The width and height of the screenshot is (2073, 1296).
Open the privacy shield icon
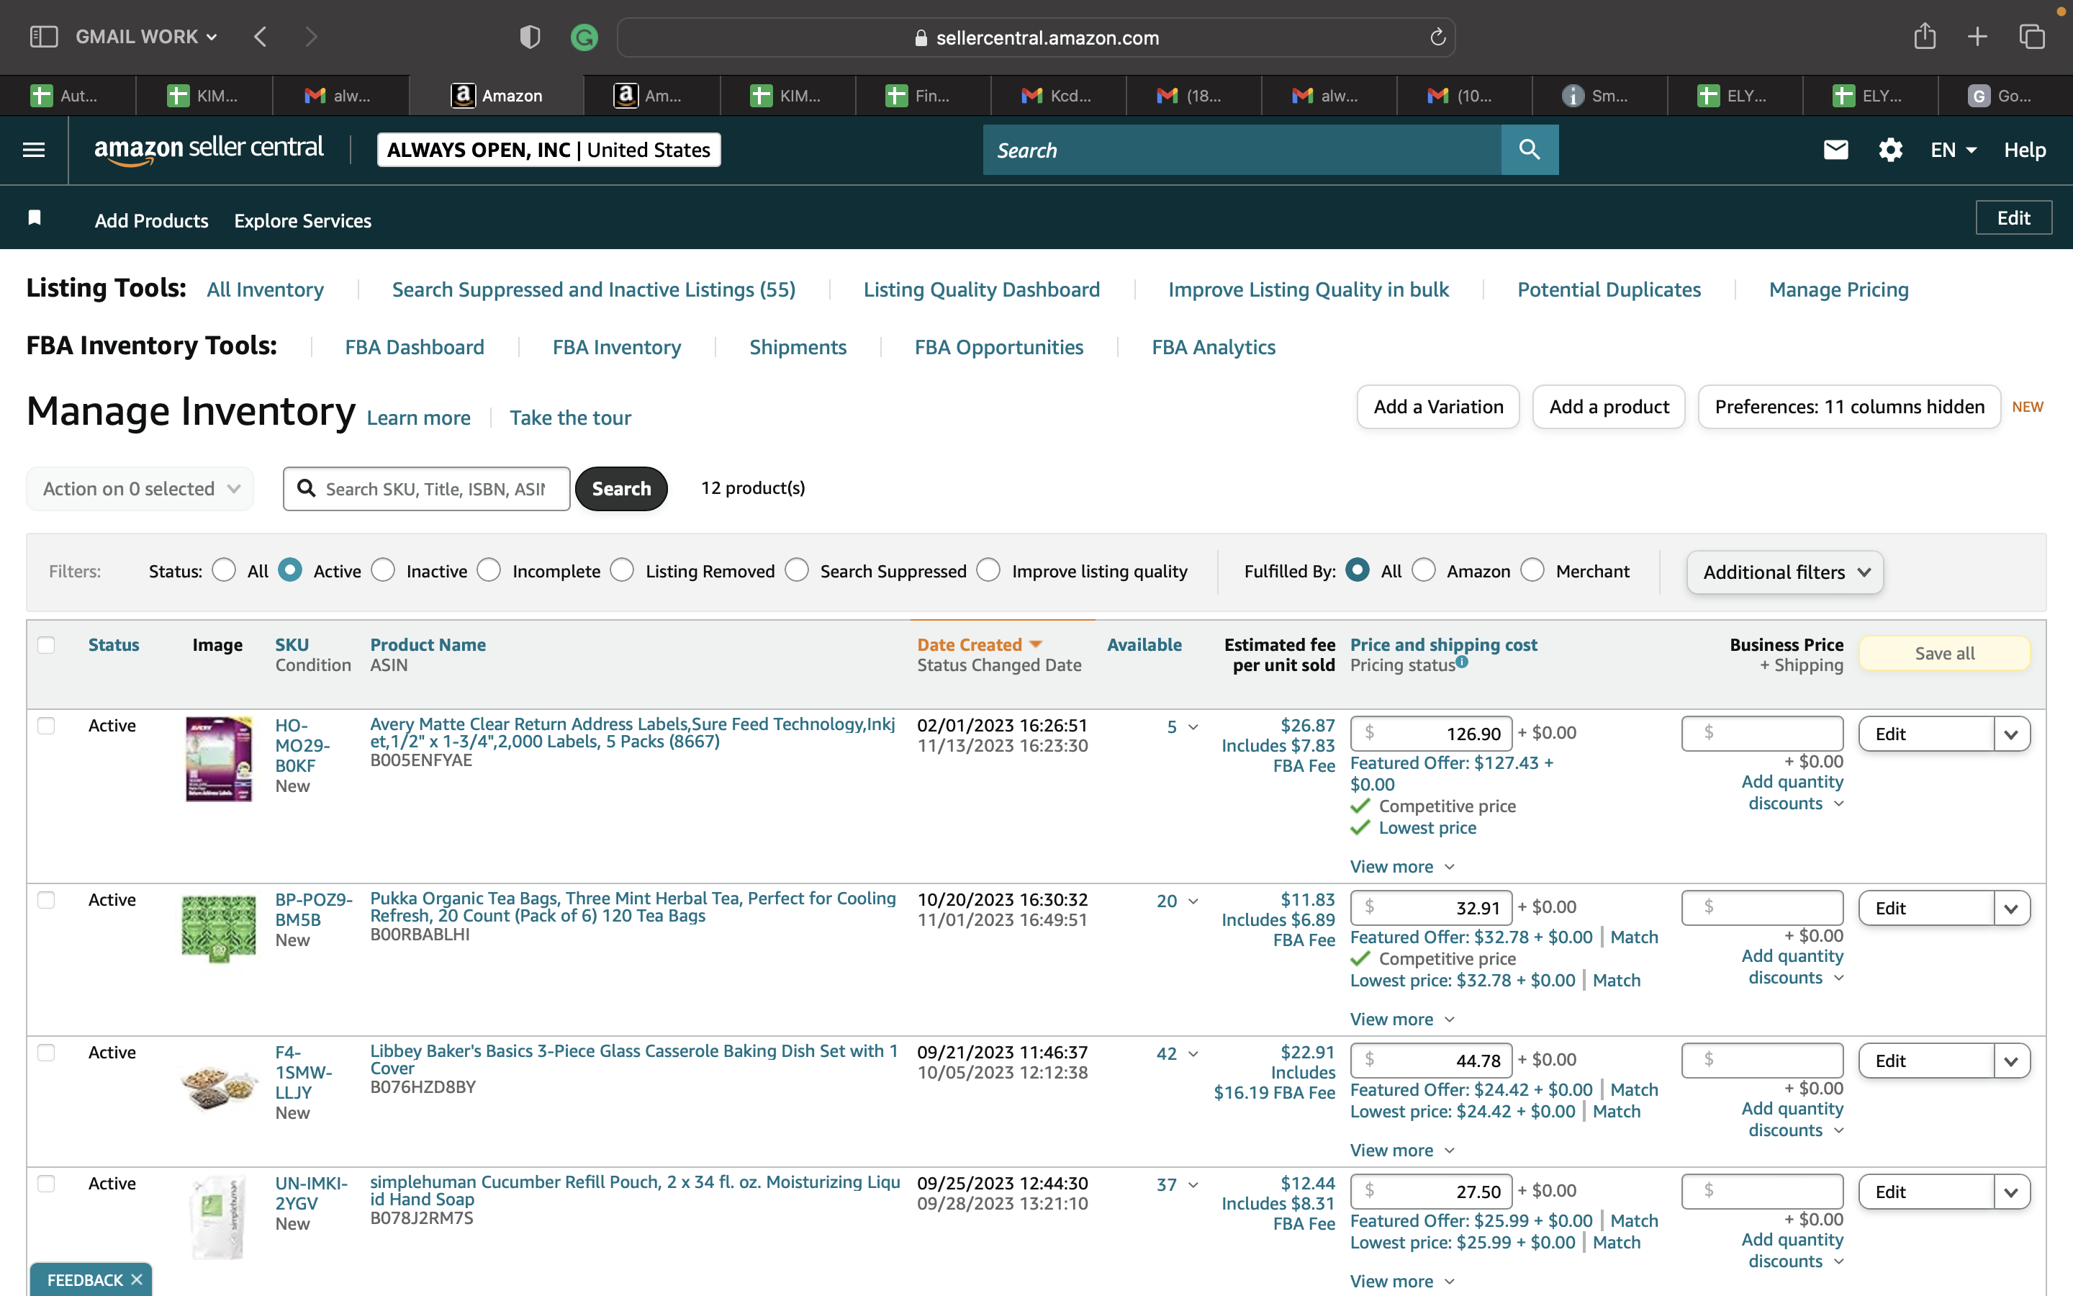pos(529,37)
